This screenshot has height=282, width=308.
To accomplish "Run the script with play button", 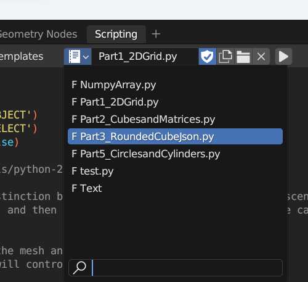I will 283,57.
